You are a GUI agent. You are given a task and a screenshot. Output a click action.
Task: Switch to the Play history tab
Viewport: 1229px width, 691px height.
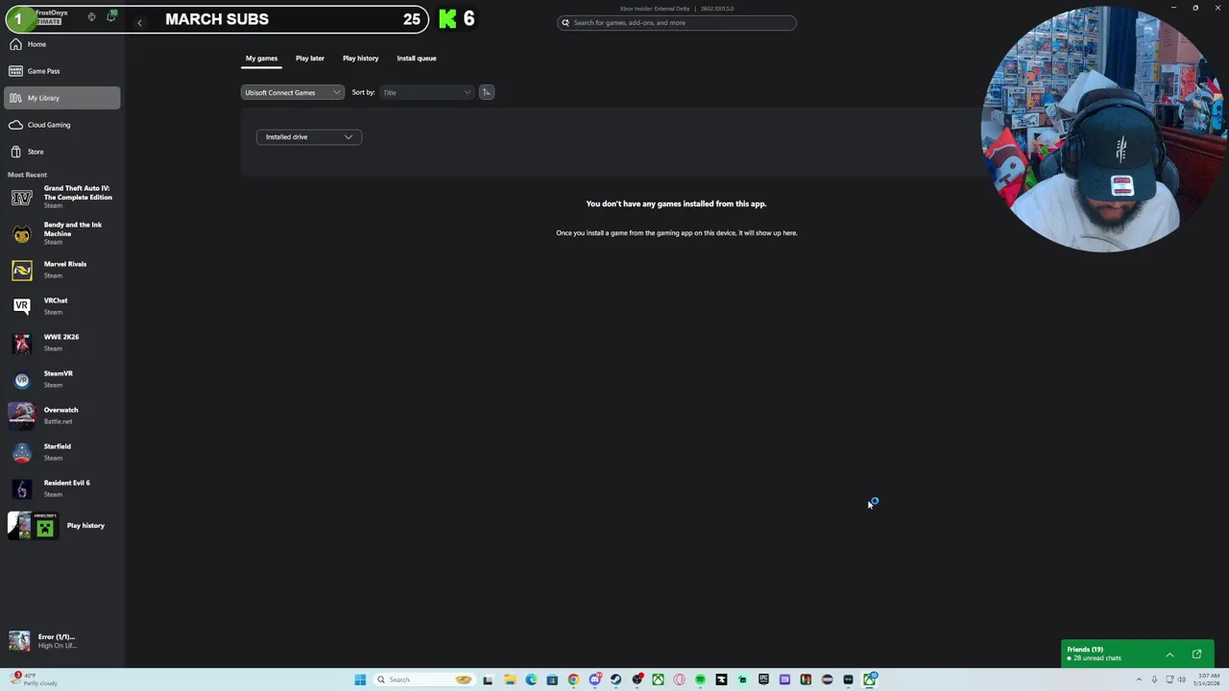(x=361, y=59)
